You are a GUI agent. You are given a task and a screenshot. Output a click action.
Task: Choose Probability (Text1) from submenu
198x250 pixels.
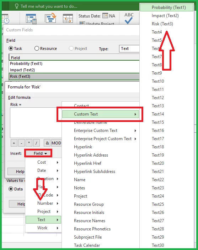[x=167, y=7]
